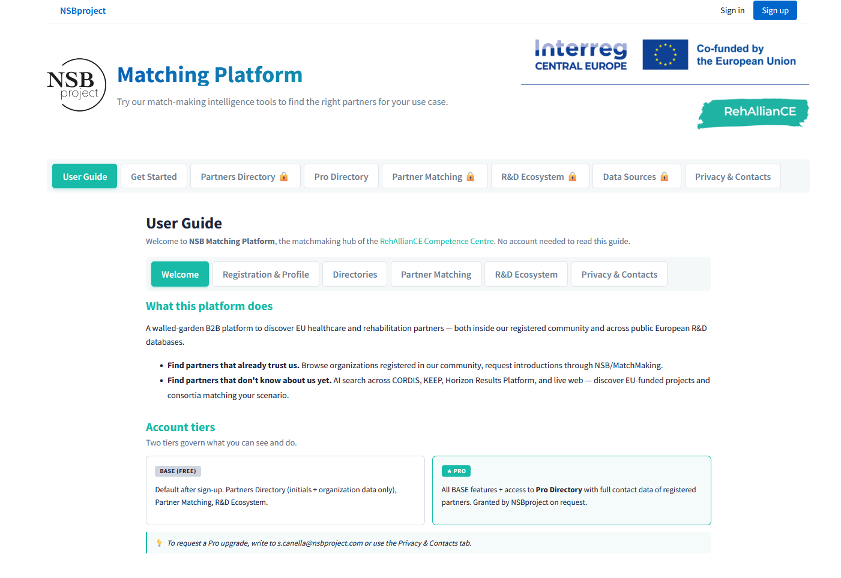Click the Interreg Central Europe logo

(580, 55)
